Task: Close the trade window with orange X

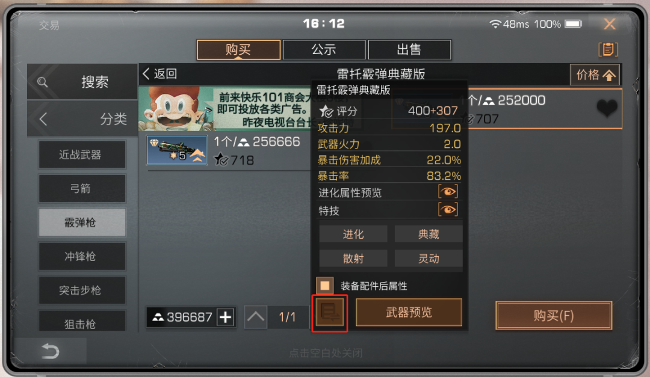Action: point(609,24)
